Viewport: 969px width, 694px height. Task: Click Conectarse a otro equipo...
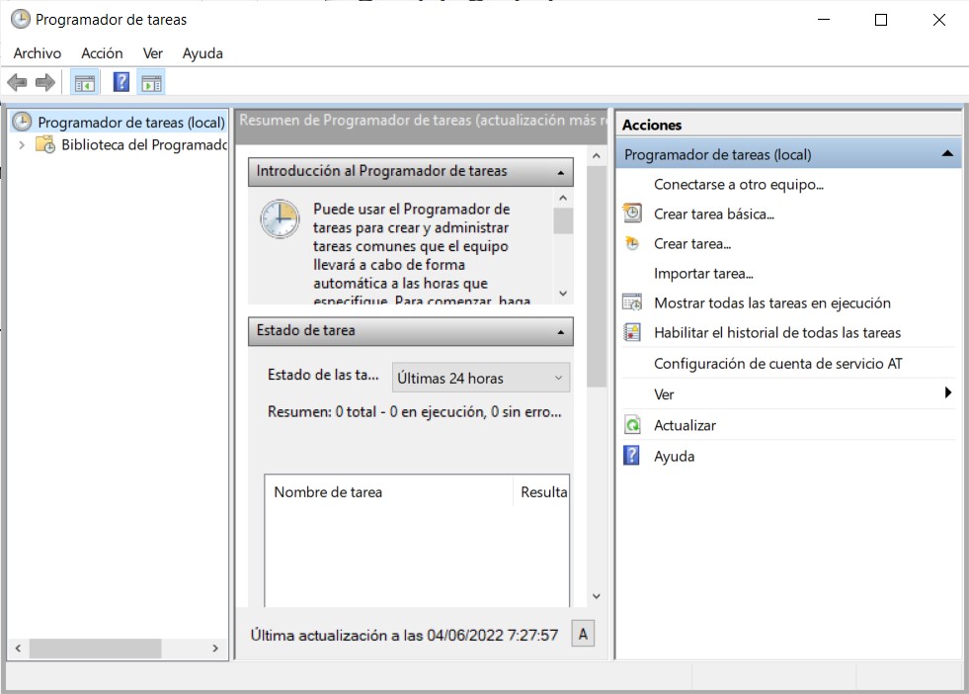738,184
